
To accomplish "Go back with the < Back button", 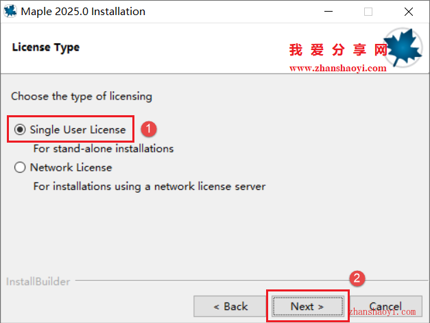I will click(230, 307).
